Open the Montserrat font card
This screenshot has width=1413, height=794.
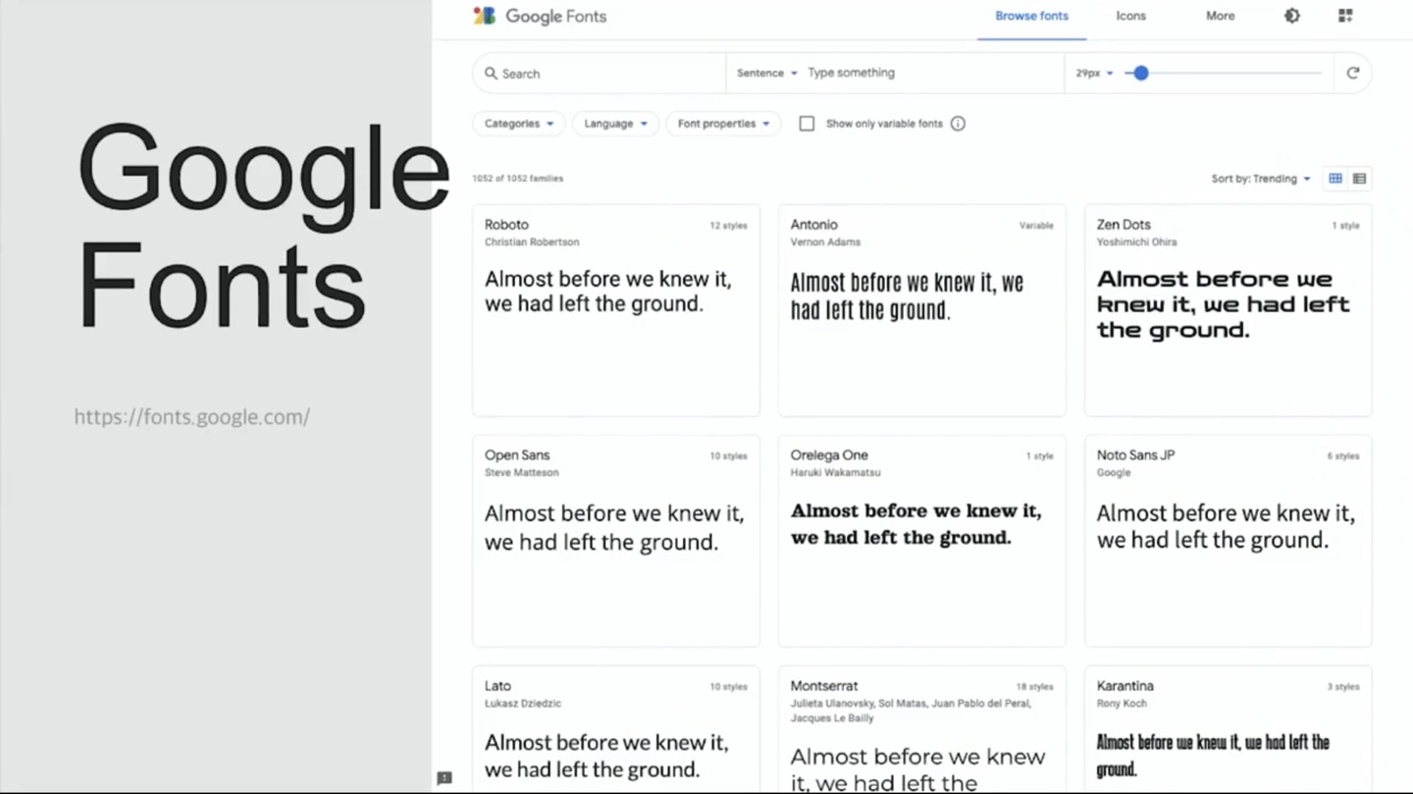pyautogui.click(x=921, y=729)
